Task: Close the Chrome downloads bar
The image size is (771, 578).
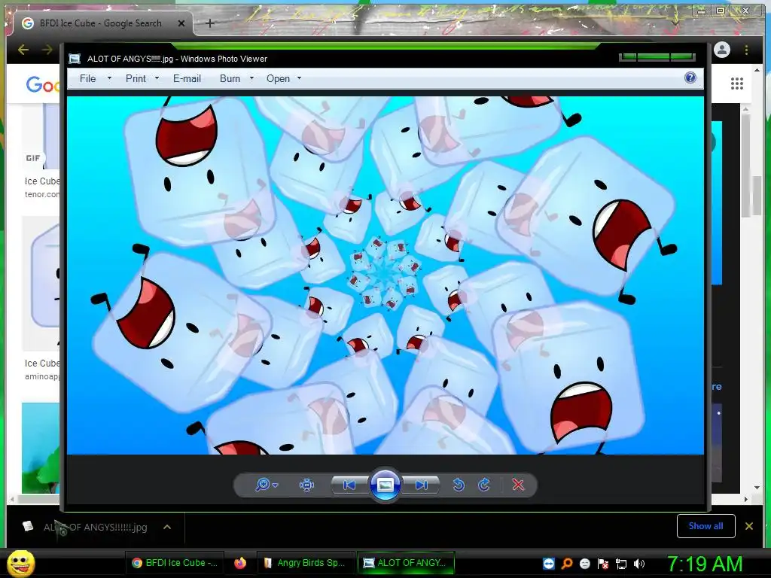Action: [749, 526]
